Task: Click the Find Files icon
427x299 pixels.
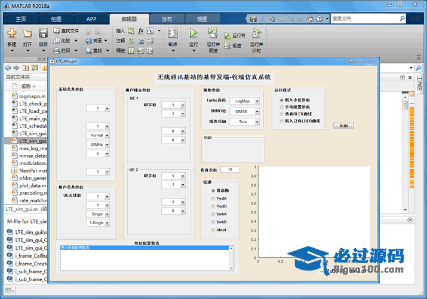Action: tap(56, 31)
